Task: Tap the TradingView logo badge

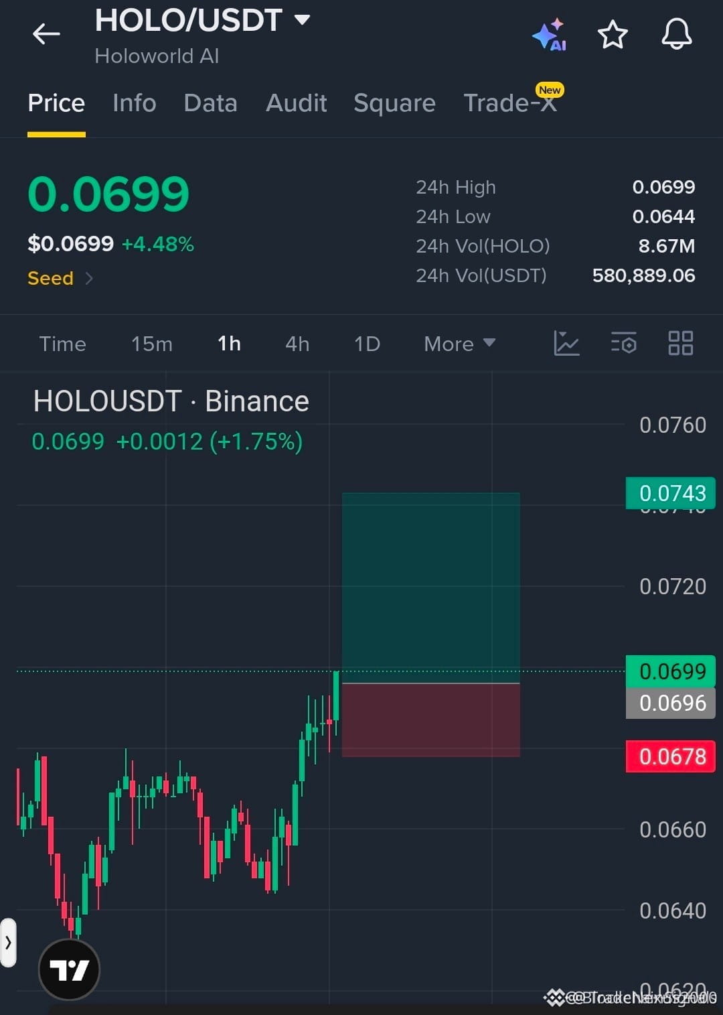Action: 69,969
